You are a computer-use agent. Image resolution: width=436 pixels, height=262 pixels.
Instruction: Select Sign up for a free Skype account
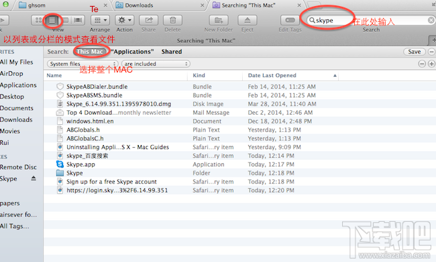(111, 181)
